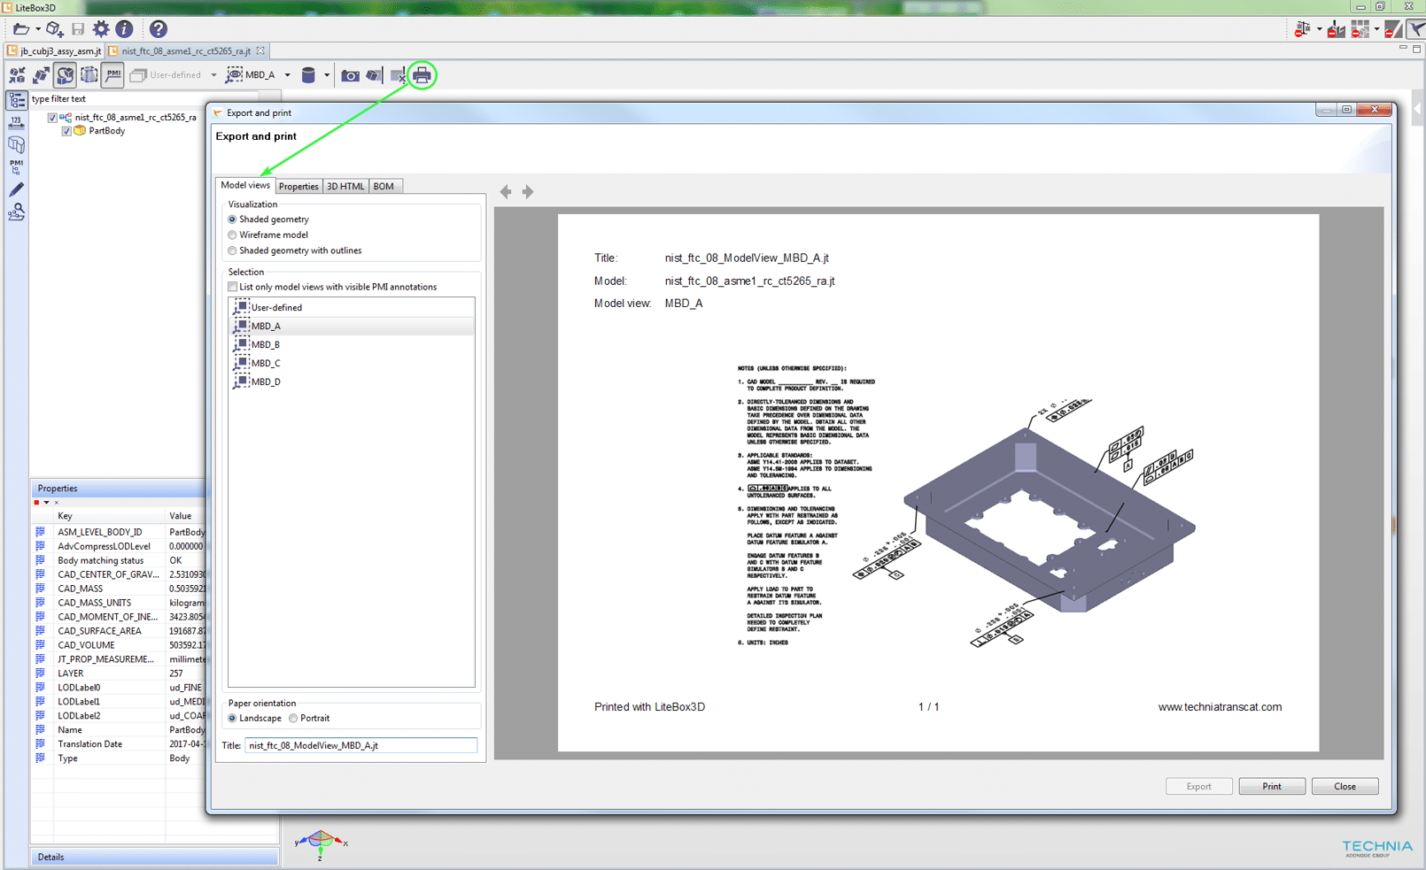The width and height of the screenshot is (1426, 870).
Task: Open a file with the folder icon
Action: 20,29
